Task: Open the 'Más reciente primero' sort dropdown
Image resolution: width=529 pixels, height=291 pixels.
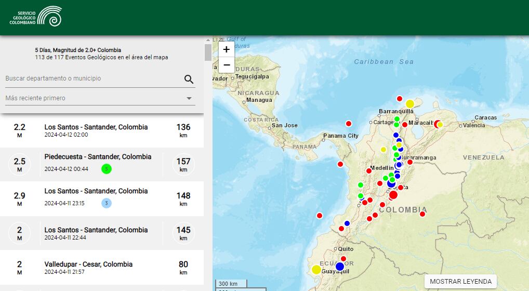Action: [100, 98]
